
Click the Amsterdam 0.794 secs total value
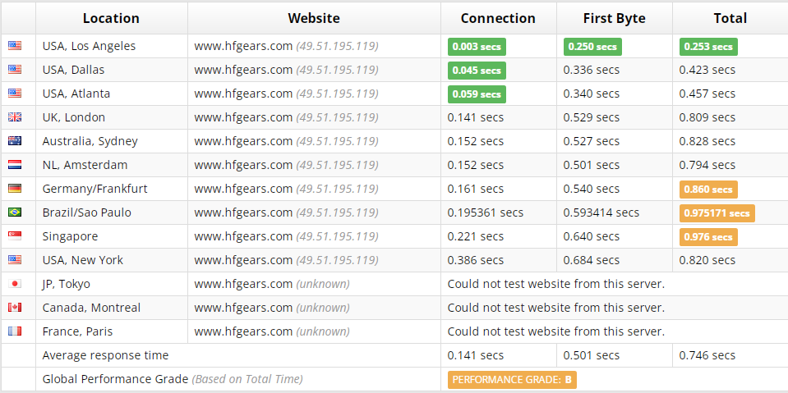pyautogui.click(x=707, y=165)
